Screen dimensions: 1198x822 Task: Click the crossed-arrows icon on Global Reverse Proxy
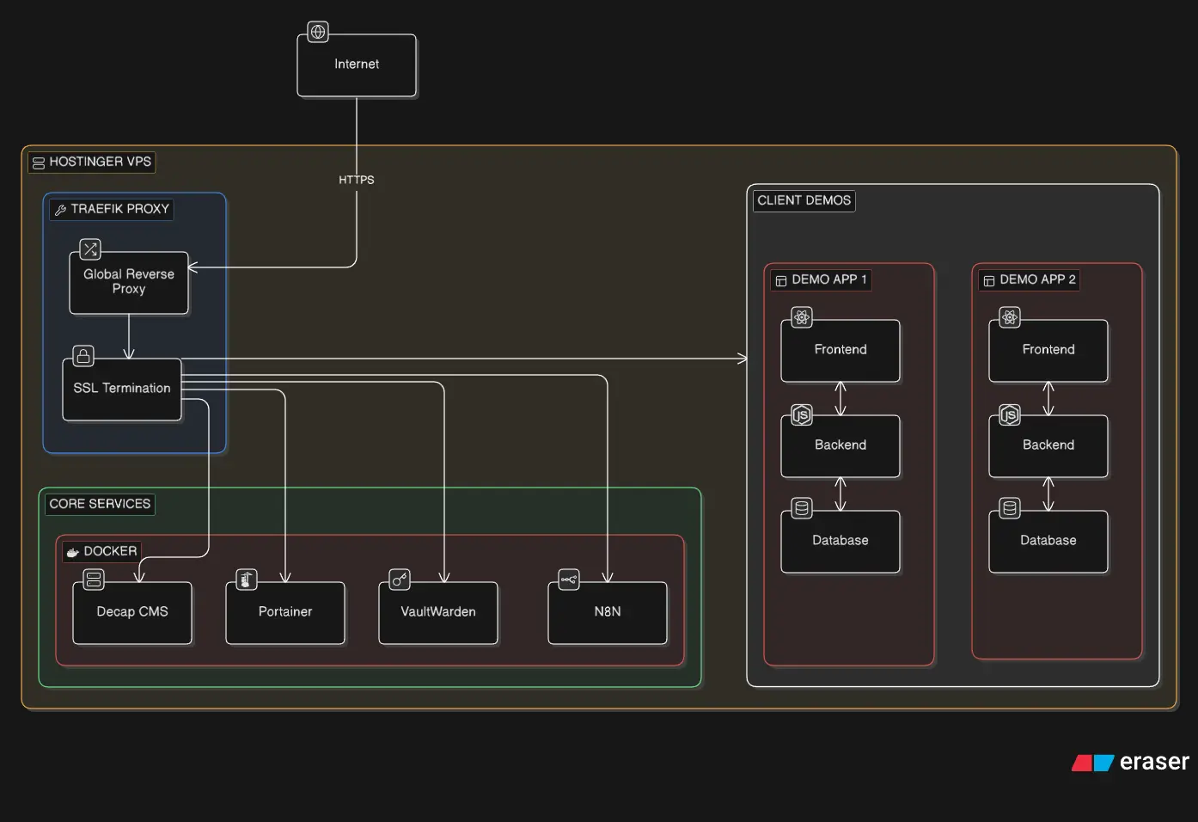(90, 249)
